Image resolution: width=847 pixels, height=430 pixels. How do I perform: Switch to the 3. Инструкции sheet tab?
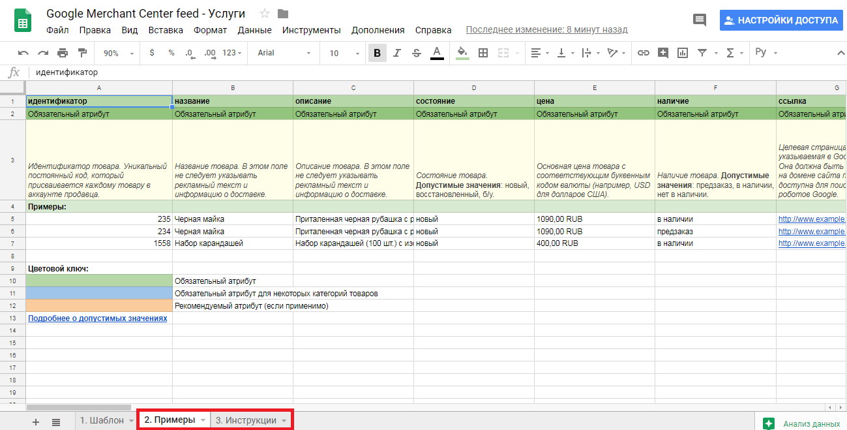(246, 420)
